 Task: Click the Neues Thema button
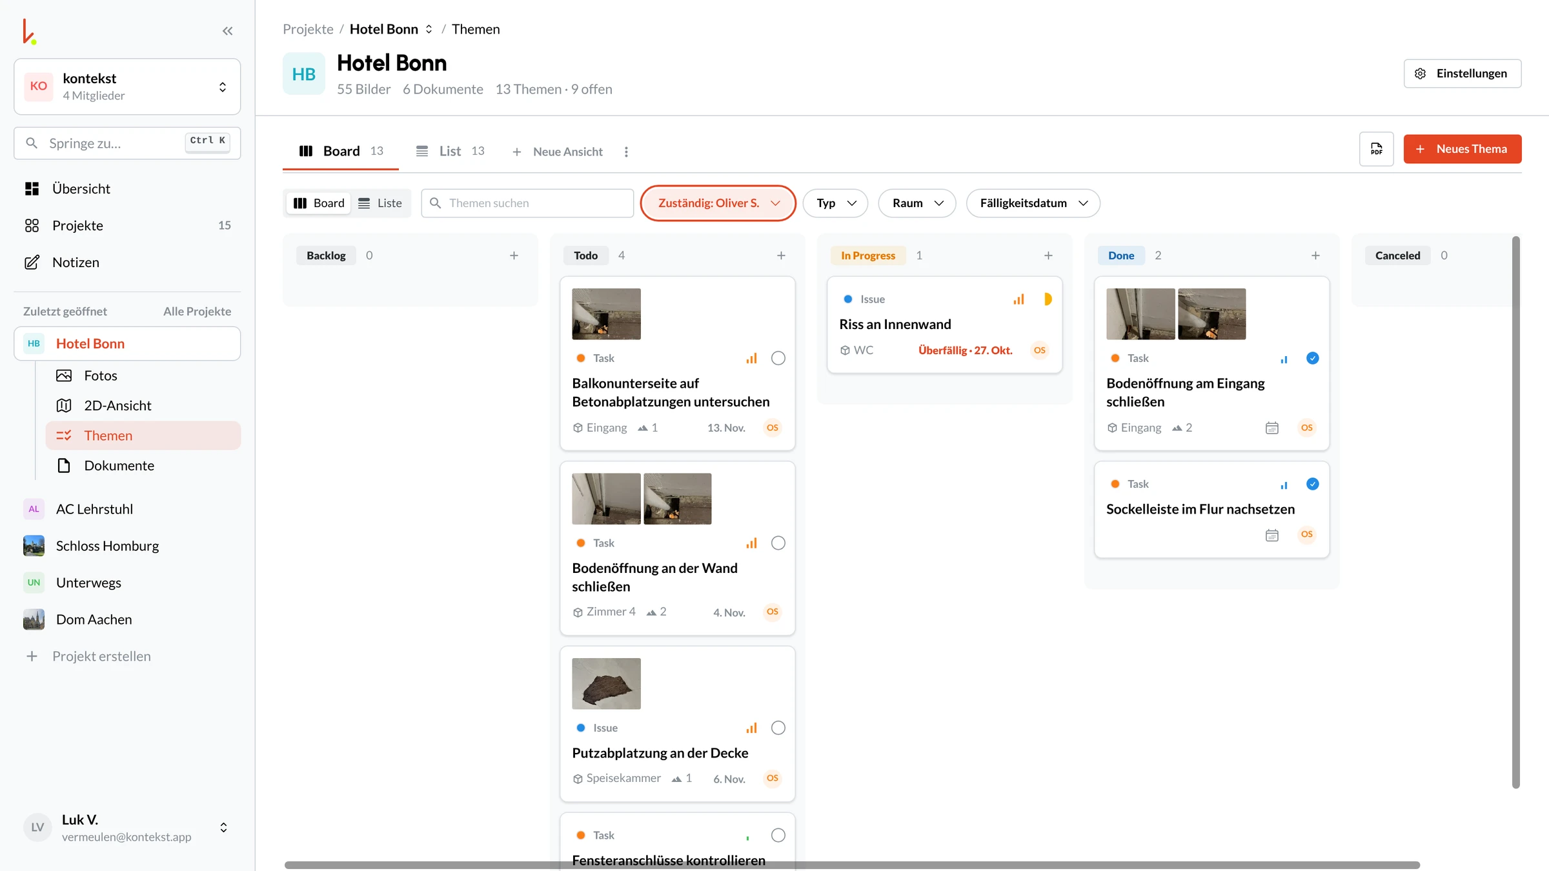pyautogui.click(x=1462, y=149)
